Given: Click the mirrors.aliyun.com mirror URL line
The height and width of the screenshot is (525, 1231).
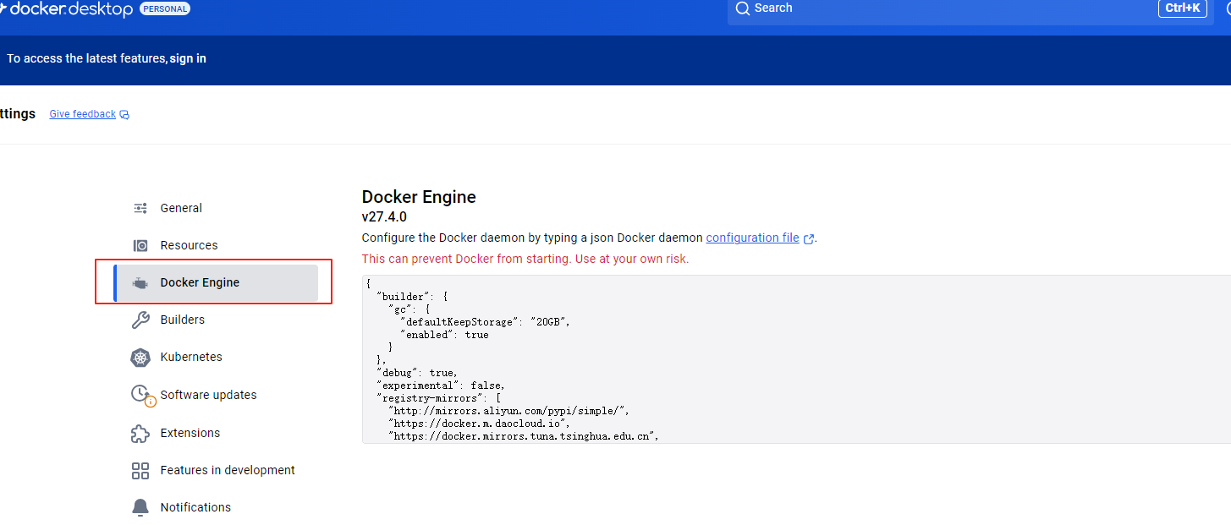Looking at the screenshot, I should coord(508,411).
